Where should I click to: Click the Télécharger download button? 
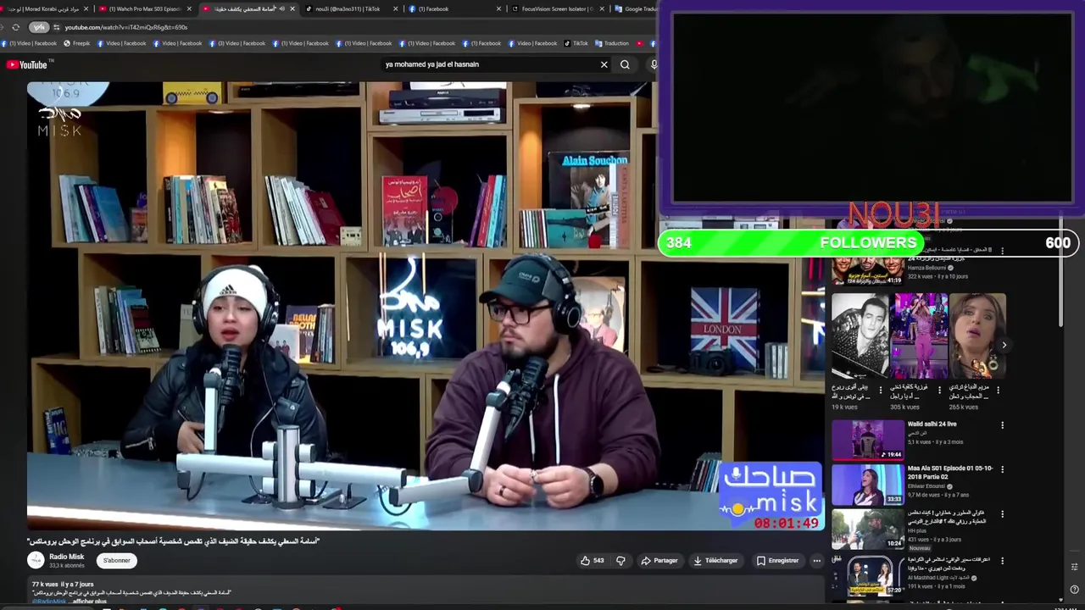point(715,560)
